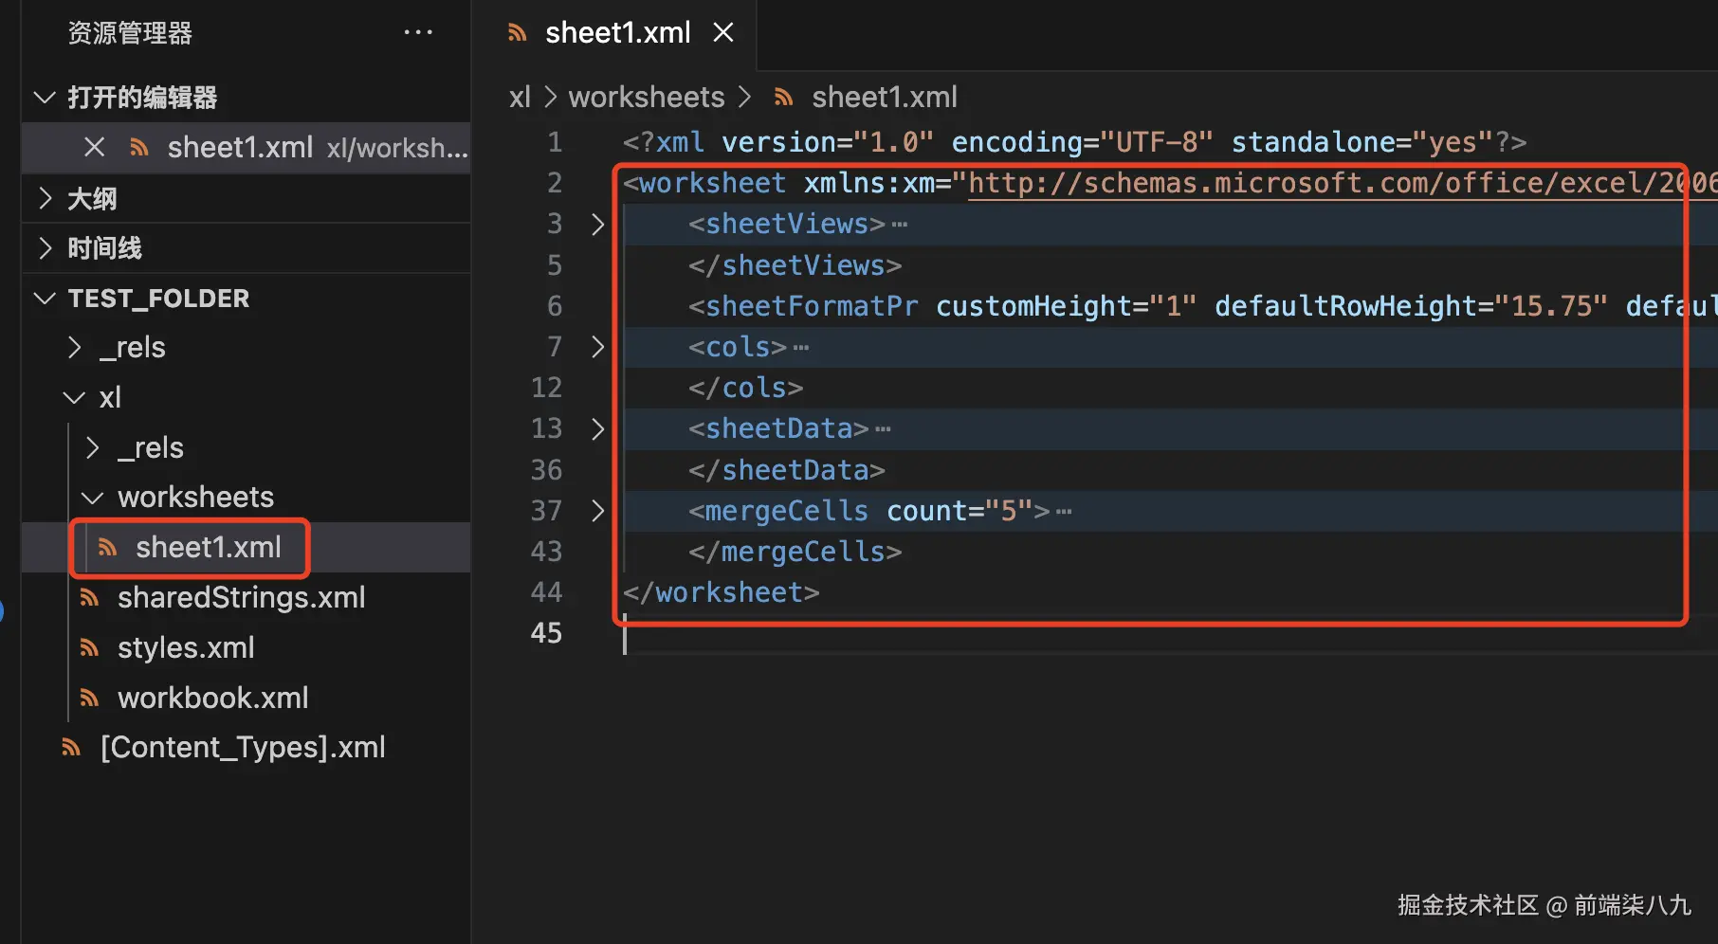Image resolution: width=1718 pixels, height=944 pixels.
Task: Click the XML file icon beside sharedStrings.xml
Action: [90, 598]
